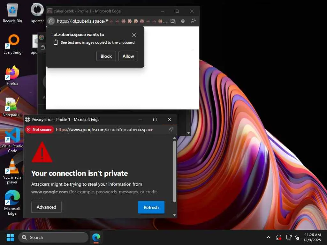Select the Notepad++ desktop shortcut

point(12,107)
